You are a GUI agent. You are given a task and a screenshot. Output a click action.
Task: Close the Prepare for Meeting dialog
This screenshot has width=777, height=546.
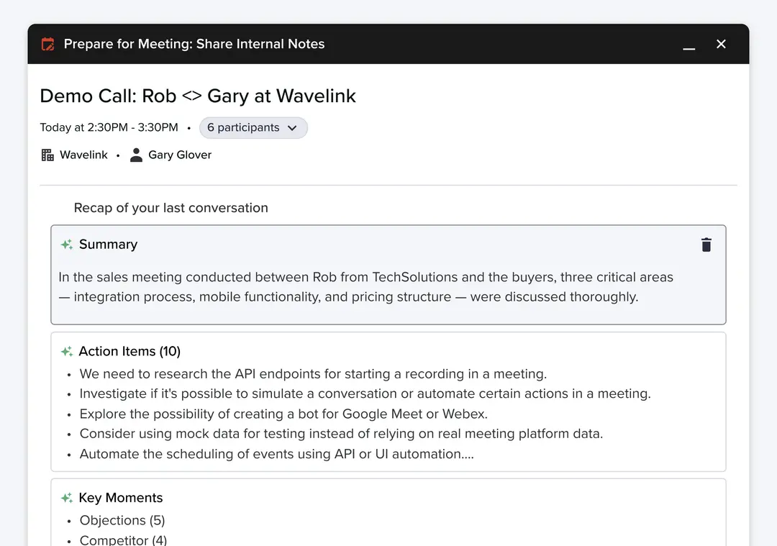(721, 44)
